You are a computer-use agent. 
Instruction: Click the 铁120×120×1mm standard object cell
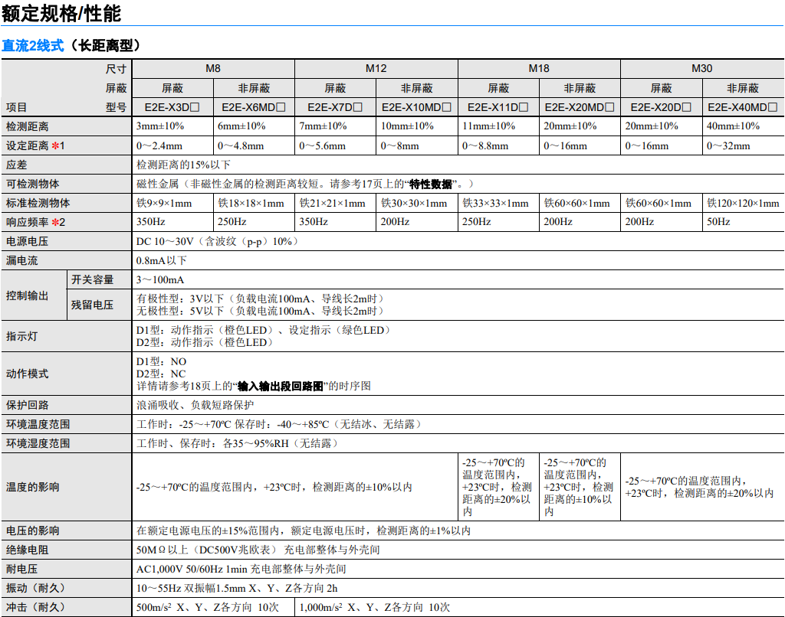coord(743,203)
